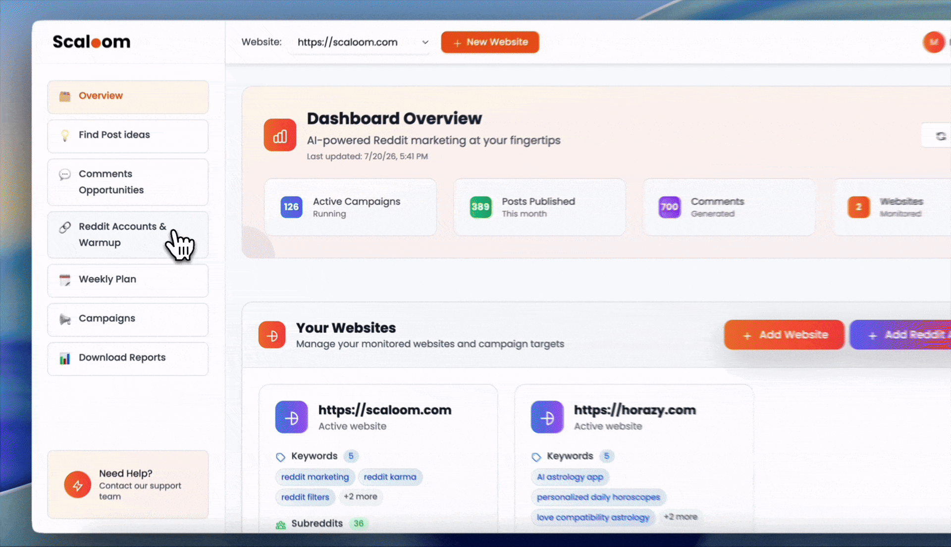Open https://scaloom.com card title
This screenshot has height=547, width=951.
(x=385, y=410)
